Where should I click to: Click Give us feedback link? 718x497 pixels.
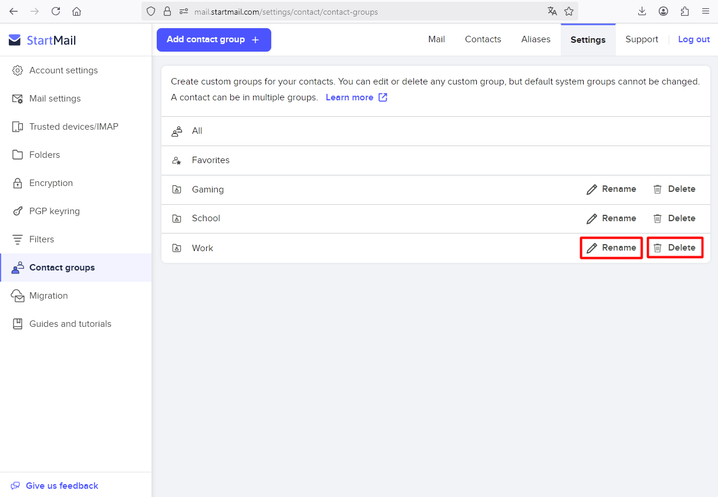click(x=62, y=486)
